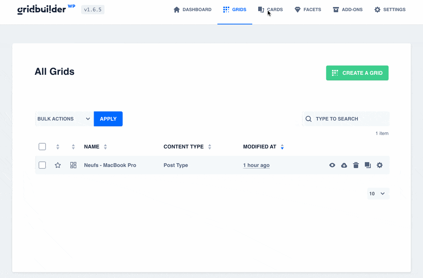Star the Neufs - MacBook Pro grid
The width and height of the screenshot is (423, 278).
(x=58, y=165)
